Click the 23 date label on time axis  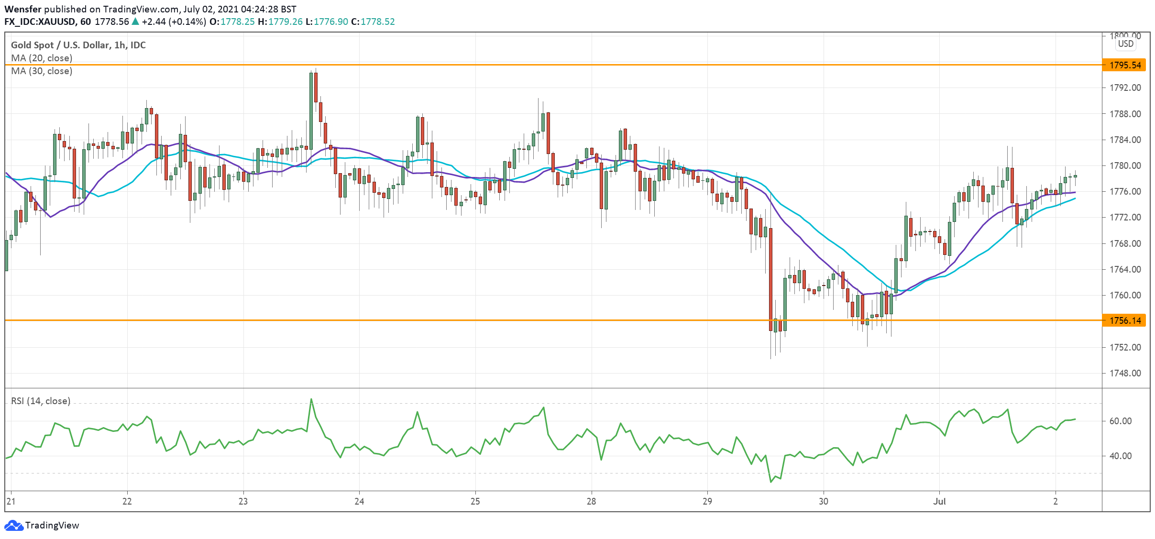pos(243,501)
